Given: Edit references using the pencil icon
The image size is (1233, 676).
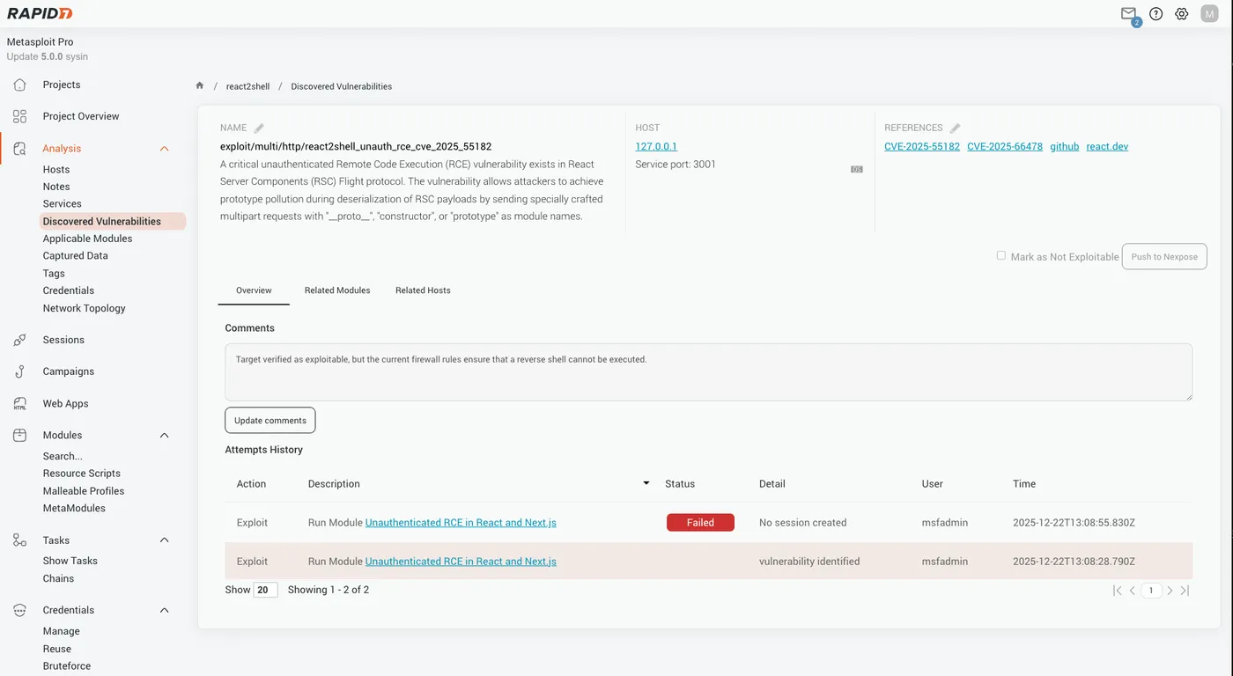Looking at the screenshot, I should pyautogui.click(x=956, y=126).
